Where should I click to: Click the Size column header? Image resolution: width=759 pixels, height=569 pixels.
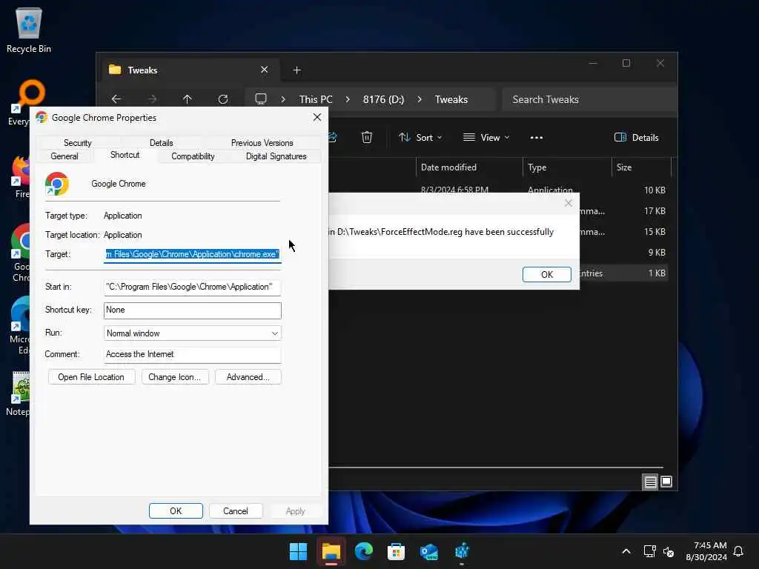pyautogui.click(x=641, y=167)
